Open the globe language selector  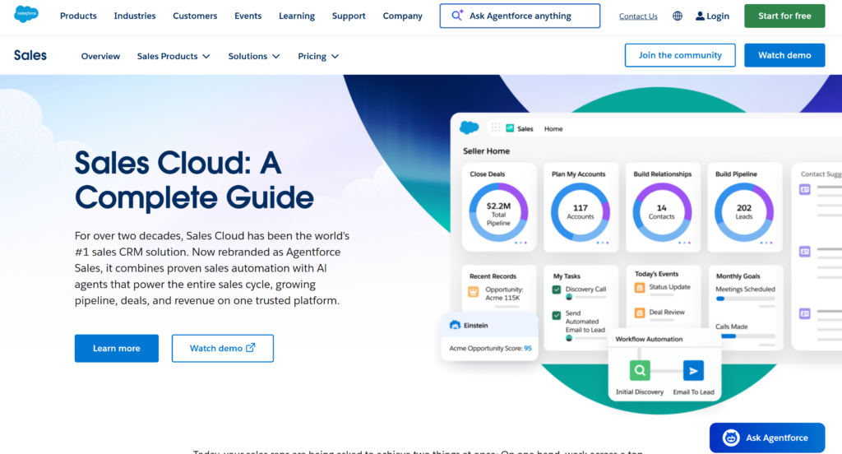pos(678,16)
